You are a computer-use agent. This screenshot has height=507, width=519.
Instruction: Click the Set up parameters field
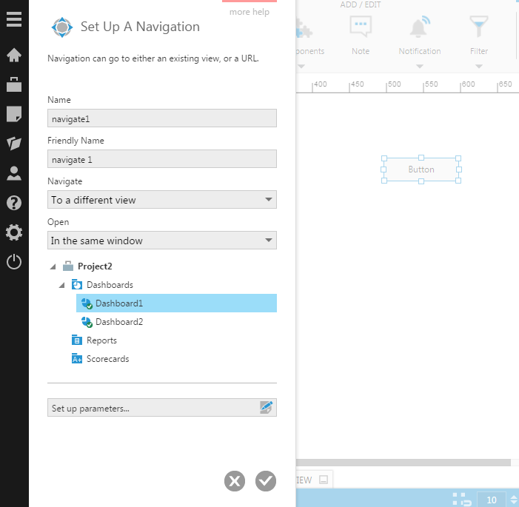[x=162, y=407]
